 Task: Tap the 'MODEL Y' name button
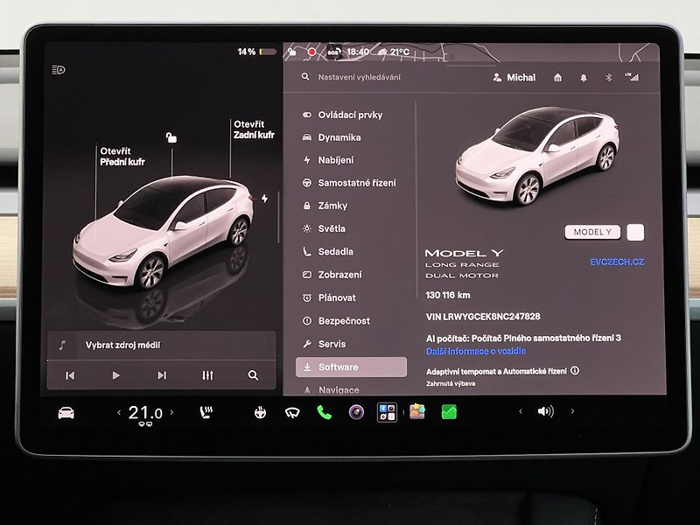pos(592,232)
